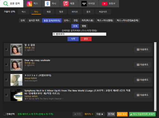Click the track count status text

pyautogui.click(x=35, y=114)
